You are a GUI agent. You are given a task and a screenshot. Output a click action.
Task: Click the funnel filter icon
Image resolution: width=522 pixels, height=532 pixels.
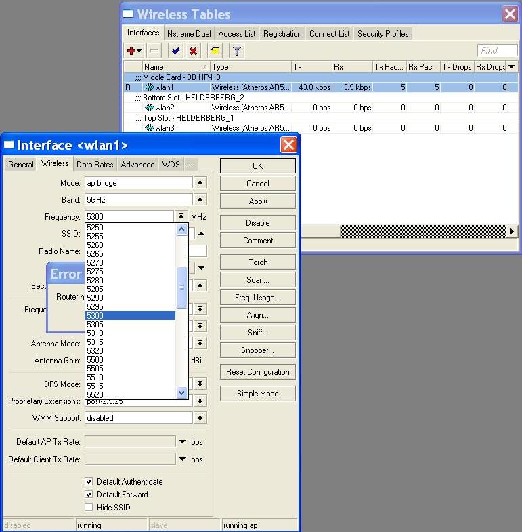236,51
